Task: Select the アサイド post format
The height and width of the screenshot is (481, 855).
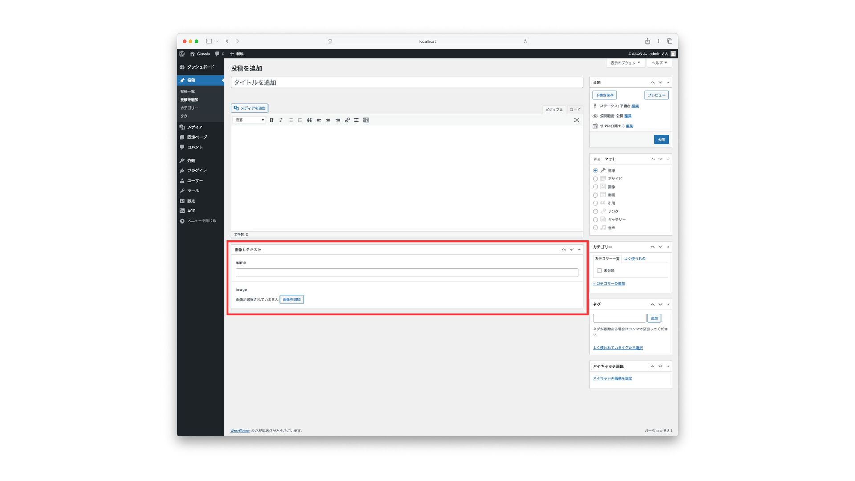Action: coord(595,179)
